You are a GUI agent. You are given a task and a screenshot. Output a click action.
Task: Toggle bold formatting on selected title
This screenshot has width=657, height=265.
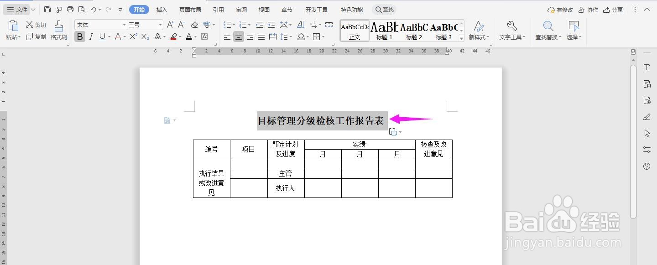point(80,36)
